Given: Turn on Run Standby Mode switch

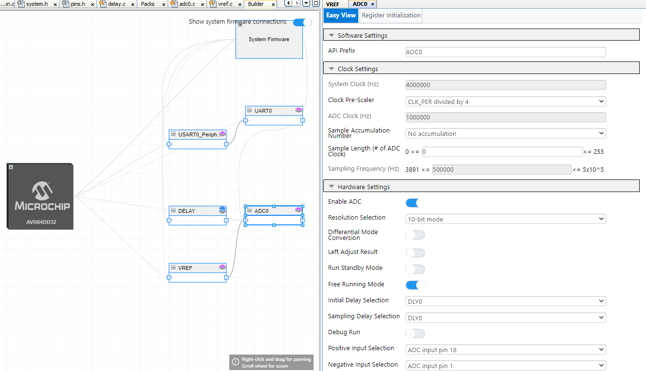Looking at the screenshot, I should click(415, 269).
